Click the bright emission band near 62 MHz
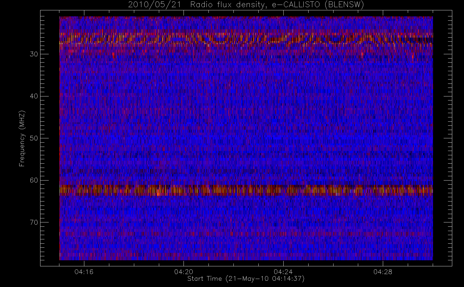The height and width of the screenshot is (287, 464). pyautogui.click(x=246, y=190)
